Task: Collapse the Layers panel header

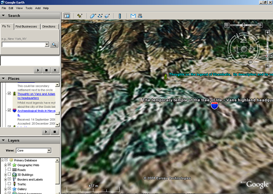Action: pos(30,140)
